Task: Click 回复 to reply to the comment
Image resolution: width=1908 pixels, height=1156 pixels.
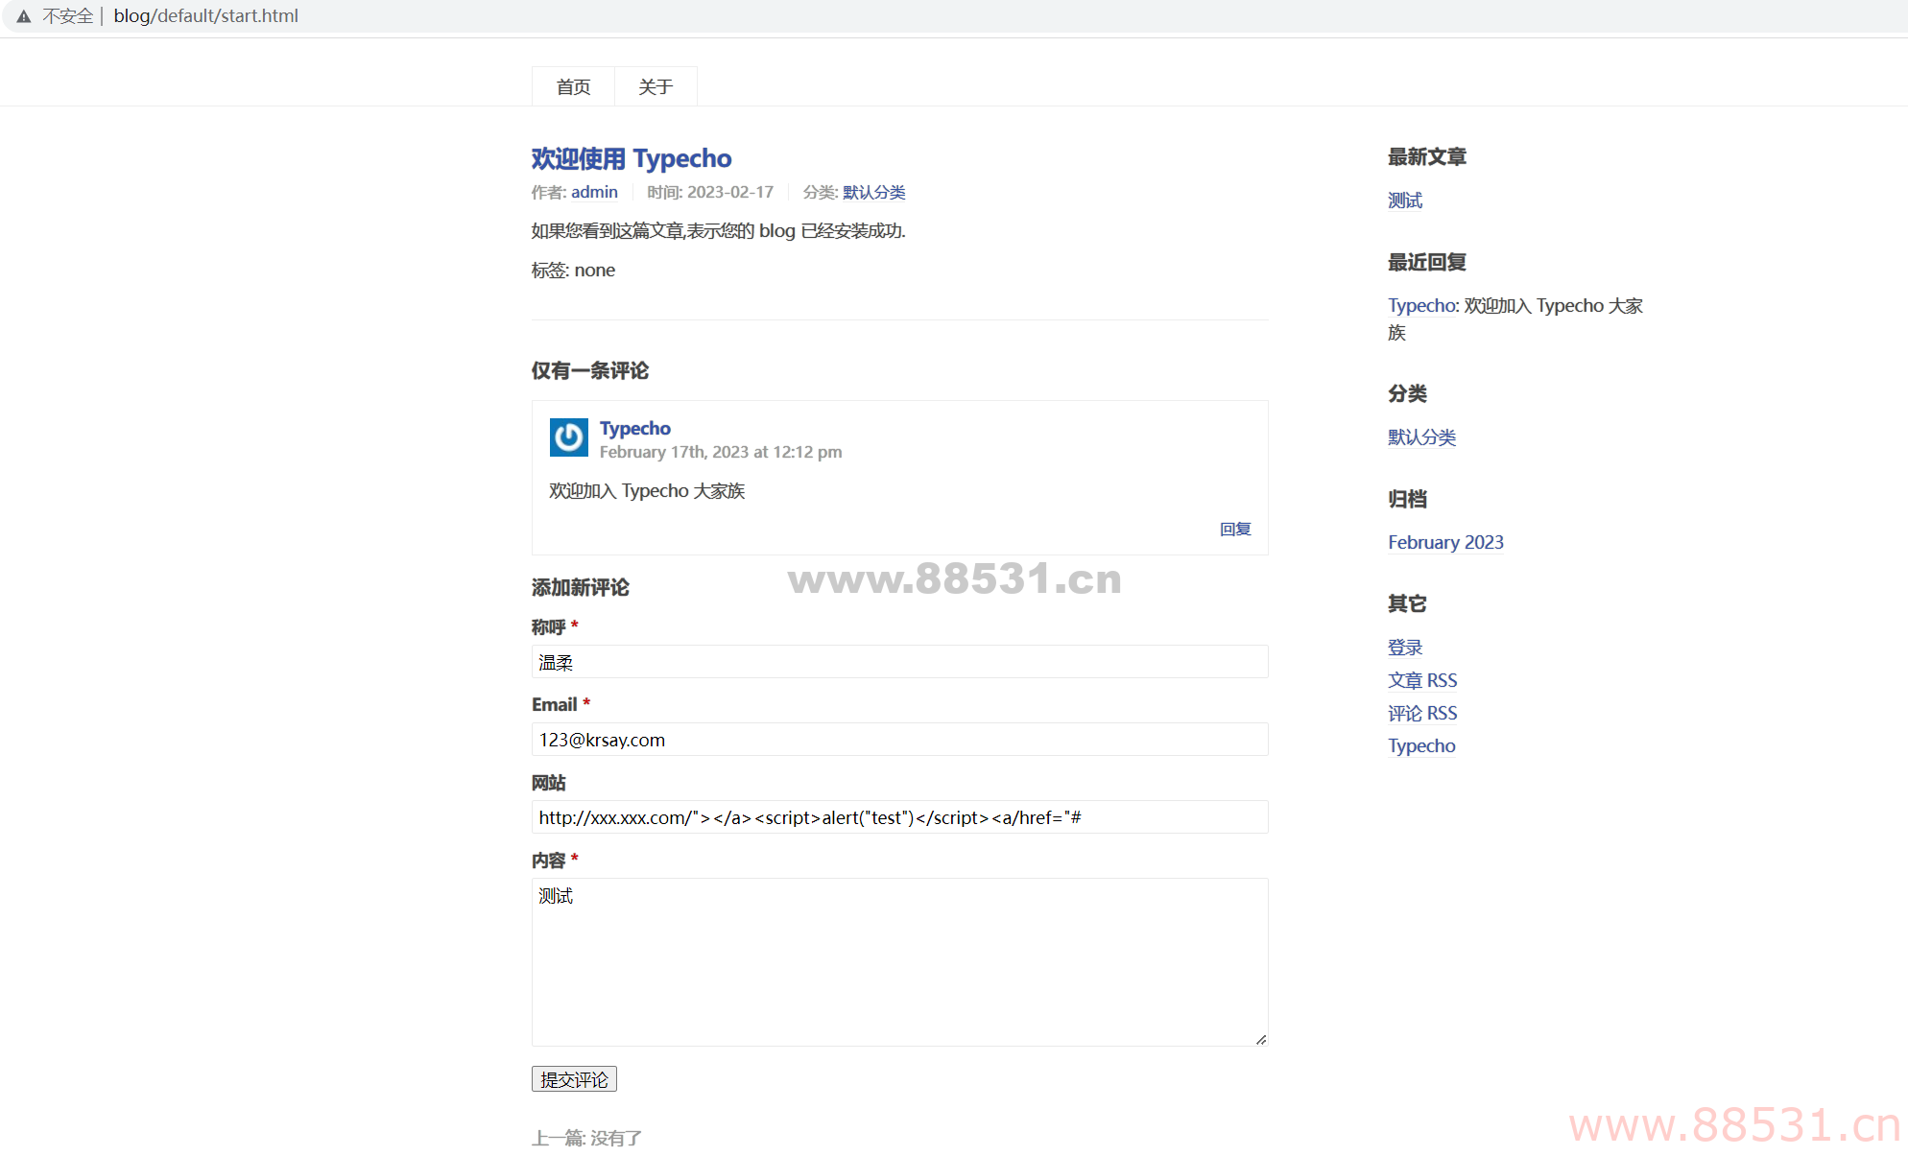Action: click(1235, 529)
